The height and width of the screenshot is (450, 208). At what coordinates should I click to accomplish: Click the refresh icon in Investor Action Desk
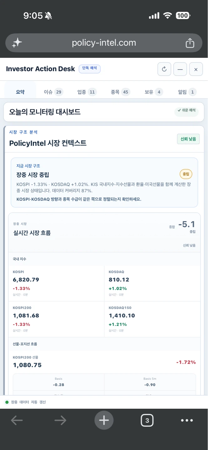tap(164, 69)
